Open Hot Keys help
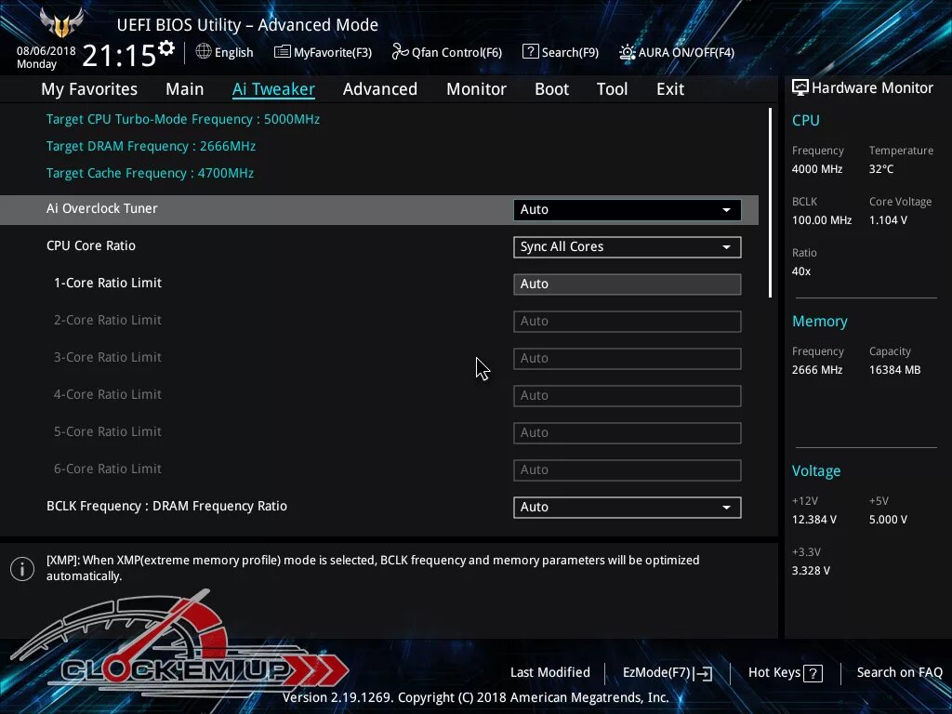This screenshot has width=952, height=714. pyautogui.click(x=785, y=673)
